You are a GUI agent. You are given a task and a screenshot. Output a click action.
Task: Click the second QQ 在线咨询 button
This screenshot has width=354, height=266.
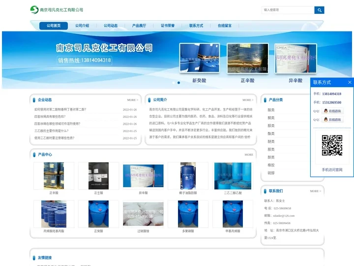click(x=332, y=120)
